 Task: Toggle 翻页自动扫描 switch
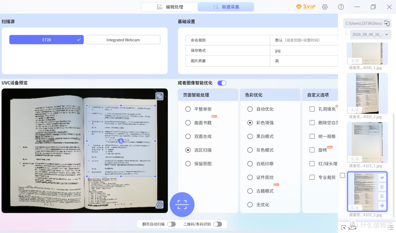click(171, 224)
